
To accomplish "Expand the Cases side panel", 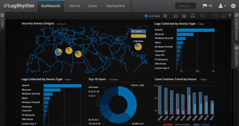I will (2, 21).
